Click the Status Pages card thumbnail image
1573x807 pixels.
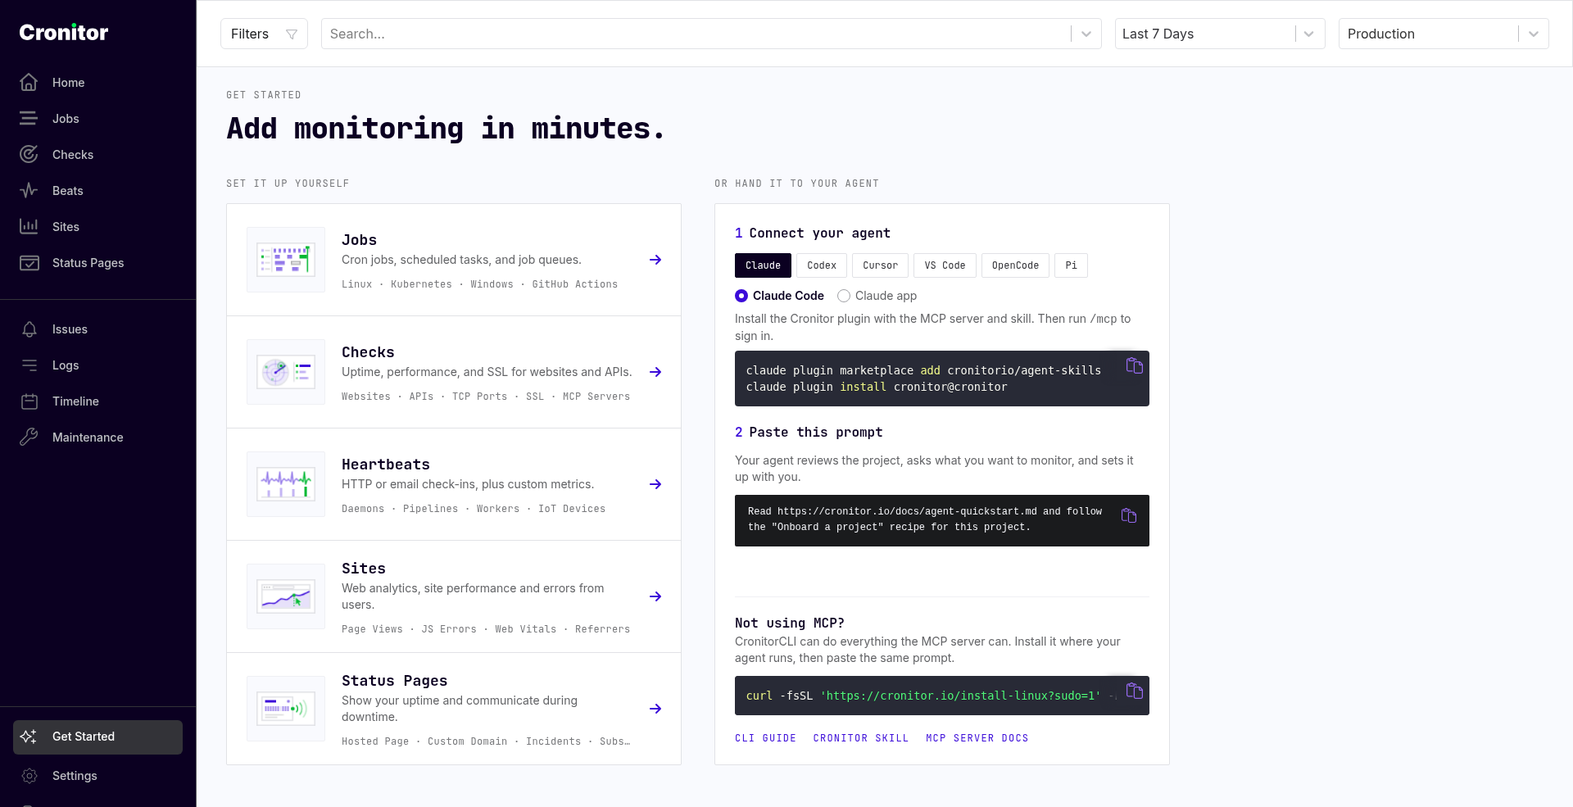click(x=286, y=709)
